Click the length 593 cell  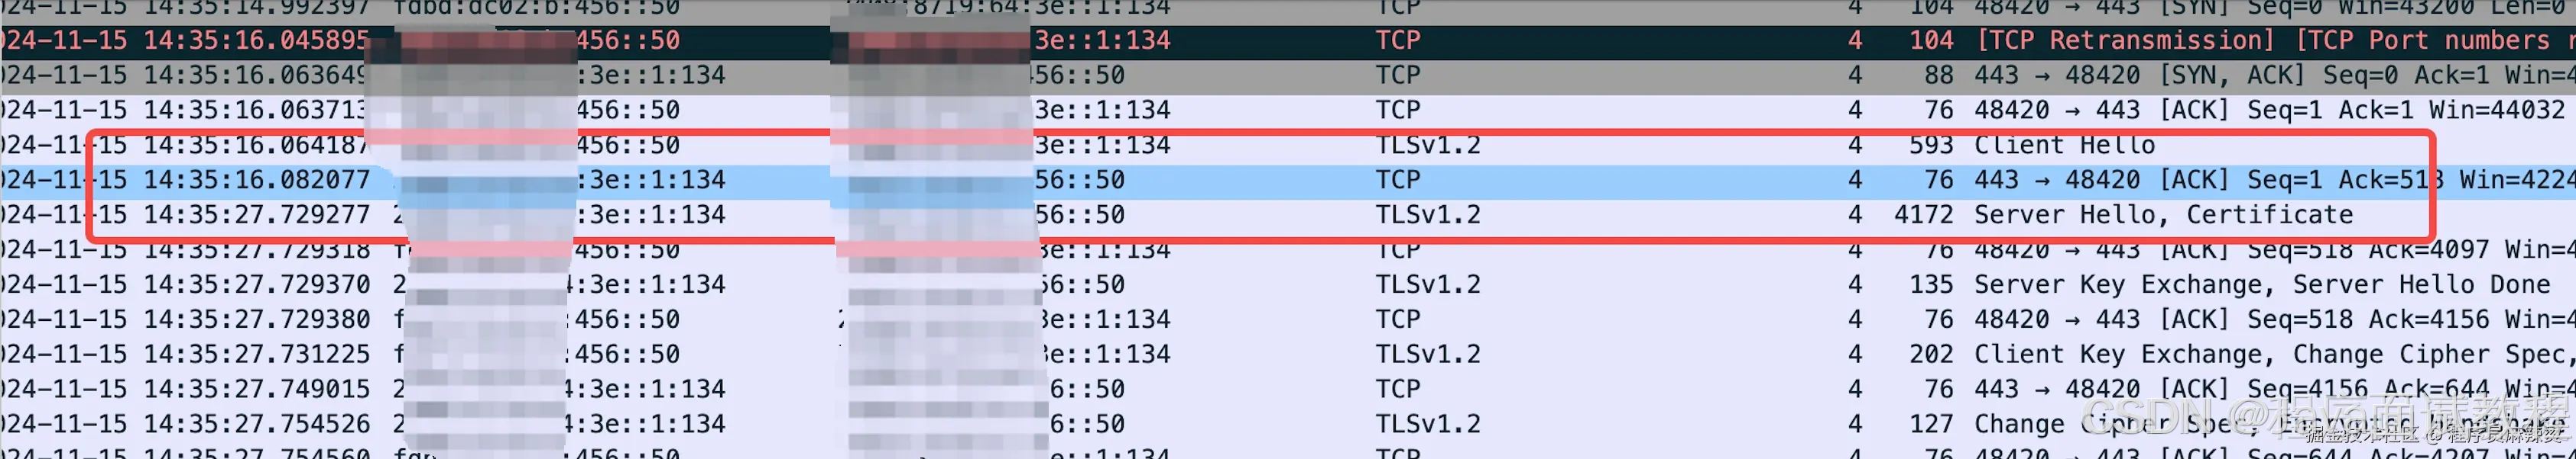pyautogui.click(x=1931, y=146)
